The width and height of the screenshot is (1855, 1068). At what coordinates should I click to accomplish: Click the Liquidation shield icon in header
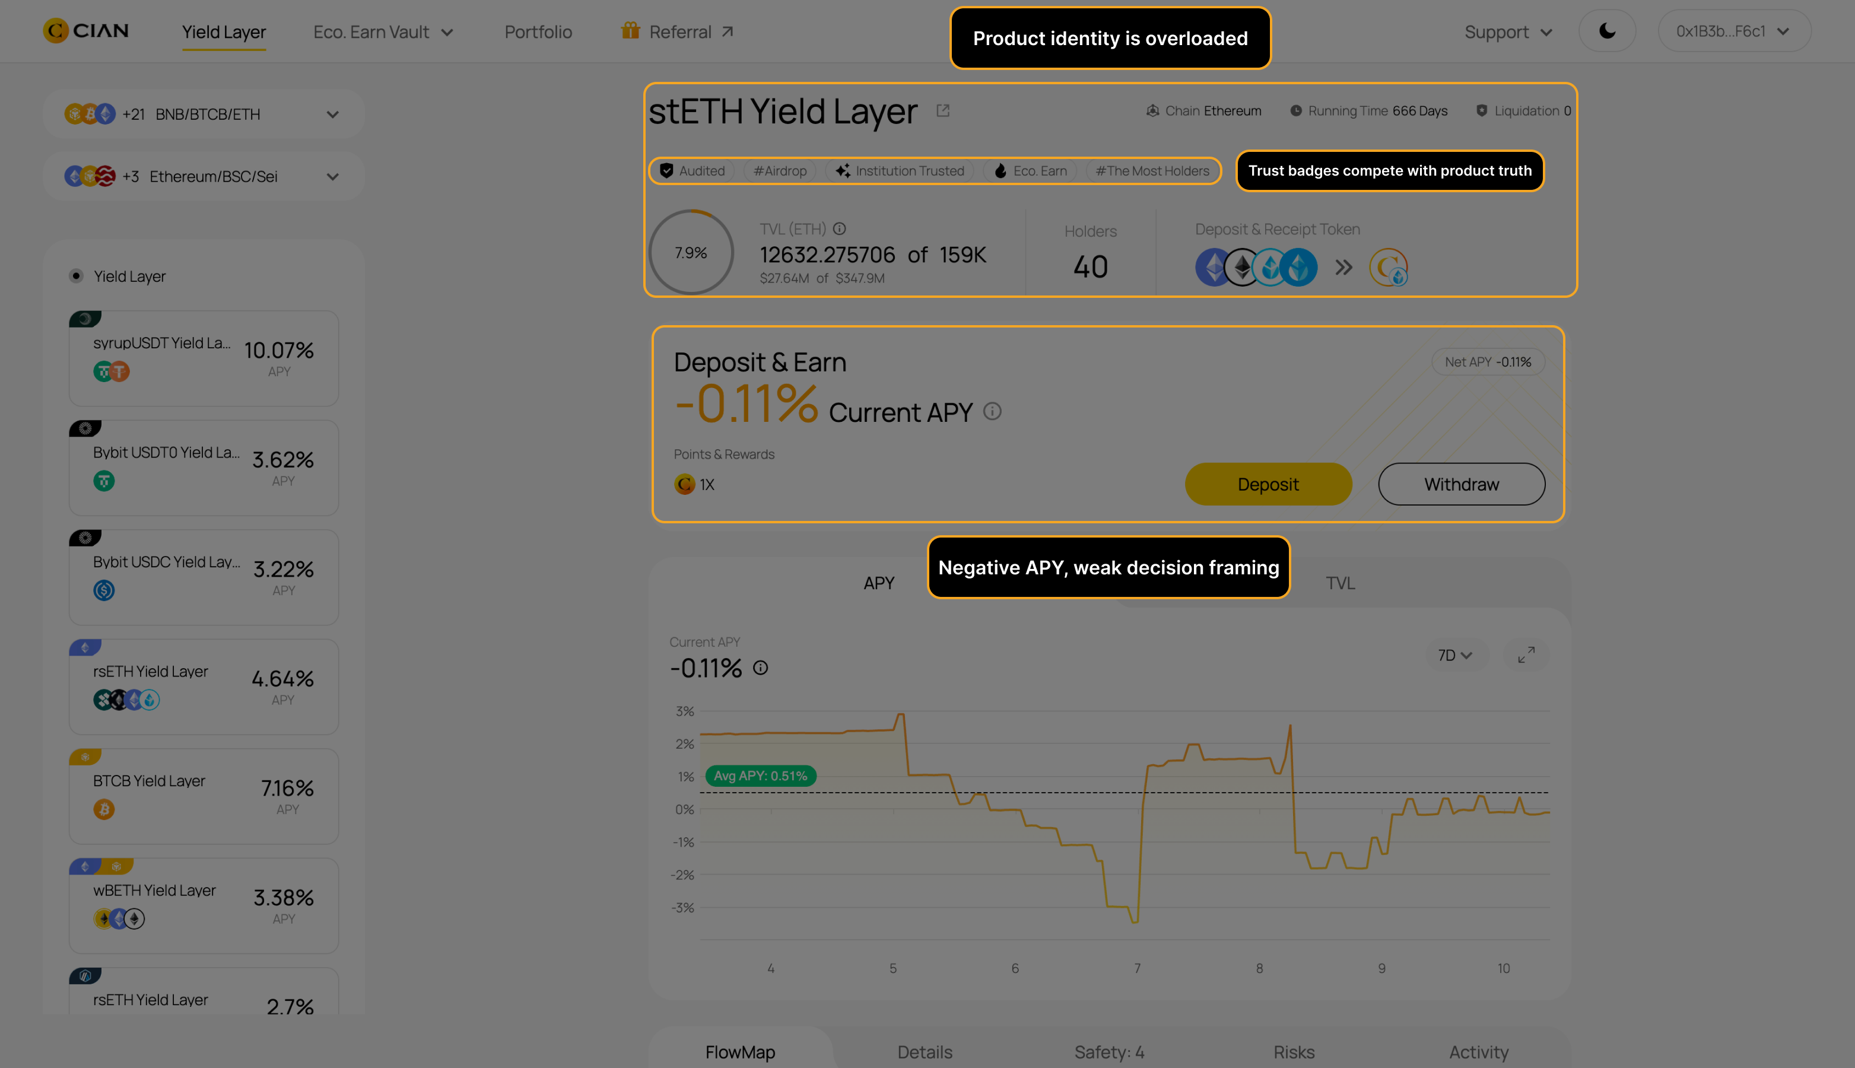point(1482,110)
